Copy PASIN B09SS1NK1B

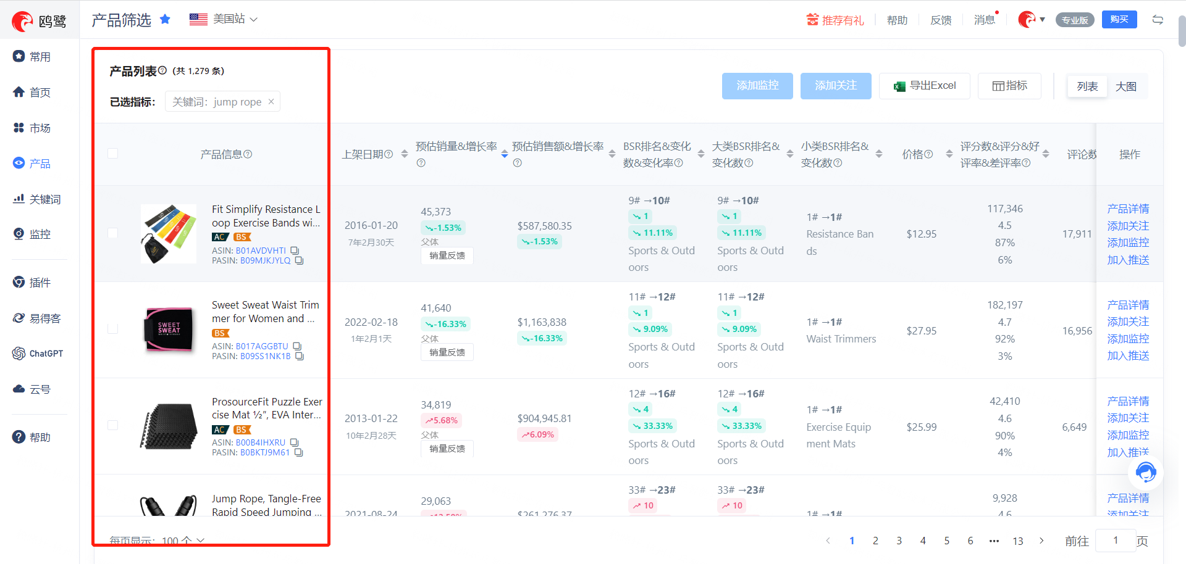tap(300, 356)
